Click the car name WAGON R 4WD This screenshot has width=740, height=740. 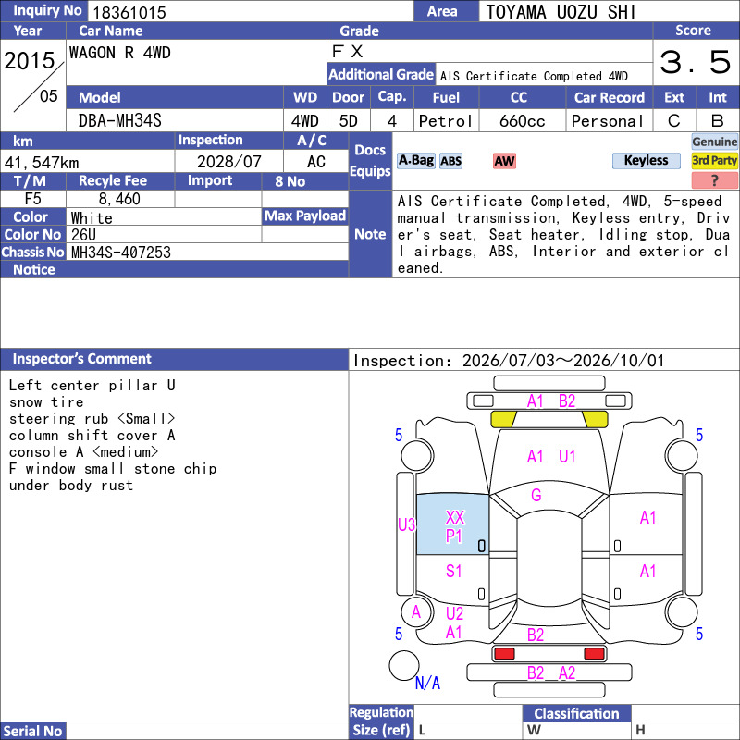(x=120, y=53)
